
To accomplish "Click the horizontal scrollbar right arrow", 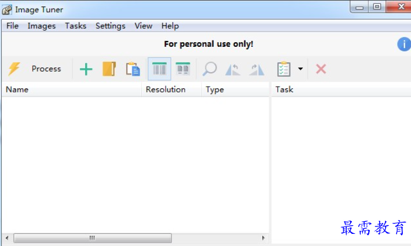I will (263, 238).
